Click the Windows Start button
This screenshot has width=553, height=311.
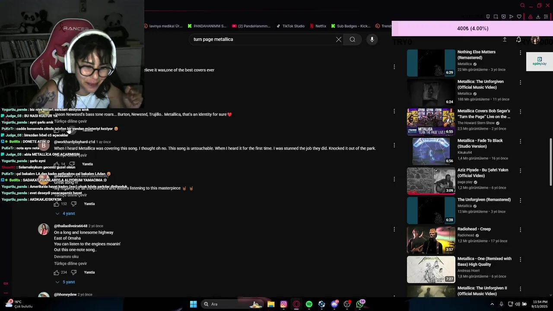[193, 304]
